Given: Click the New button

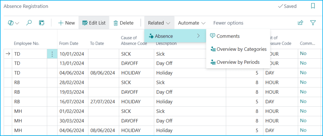Looking at the screenshot, I should pos(67,23).
